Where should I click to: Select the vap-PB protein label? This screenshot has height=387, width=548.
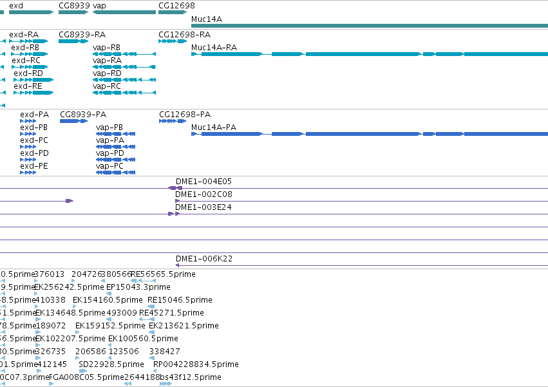point(109,127)
